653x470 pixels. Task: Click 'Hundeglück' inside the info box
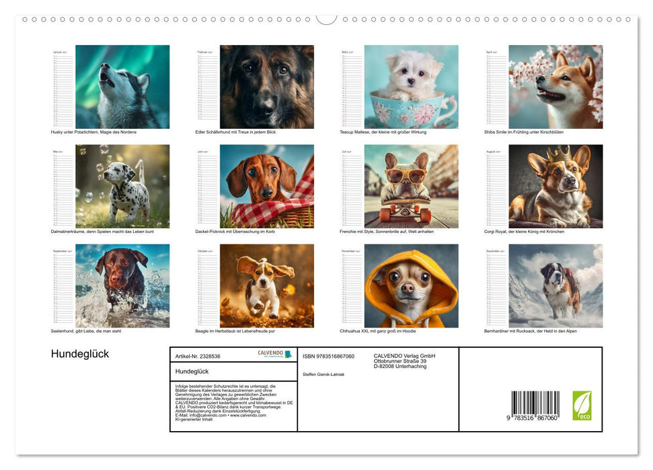(192, 371)
